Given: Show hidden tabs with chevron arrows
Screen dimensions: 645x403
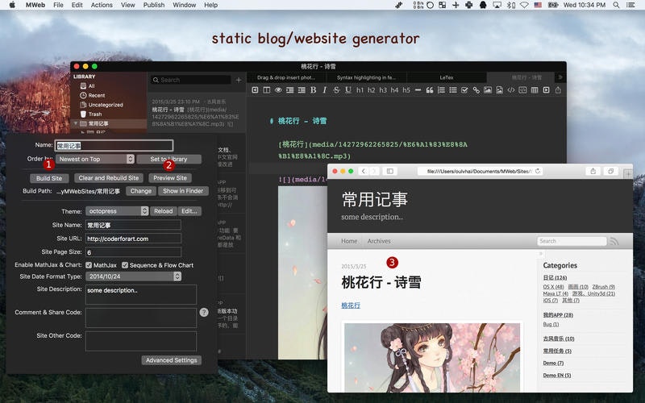Looking at the screenshot, I should pos(560,77).
